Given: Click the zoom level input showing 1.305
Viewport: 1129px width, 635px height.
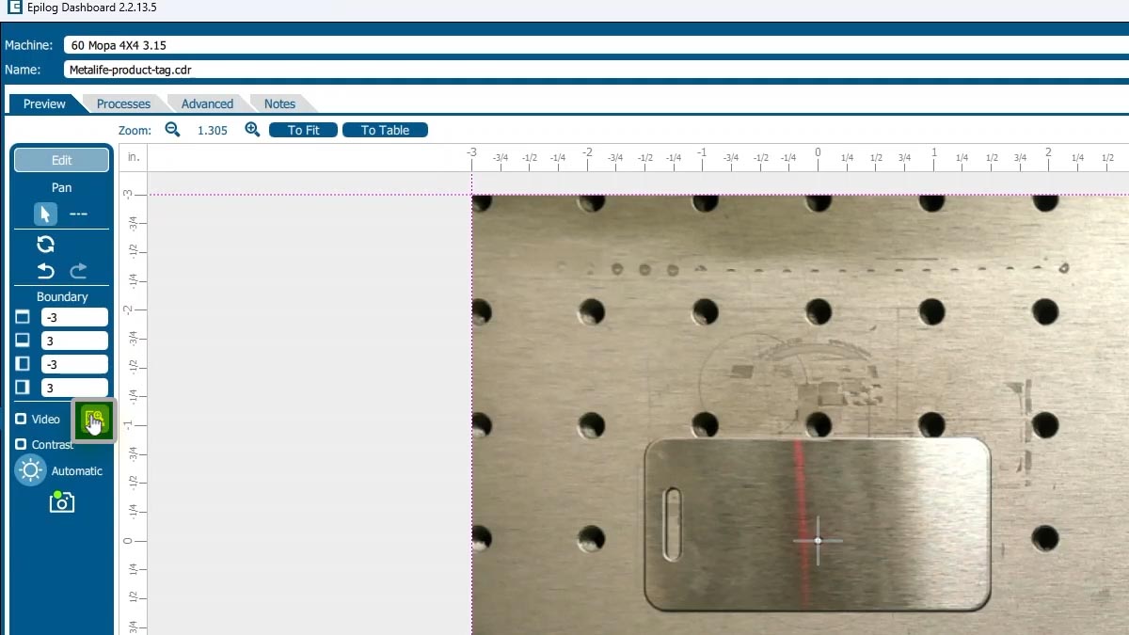Looking at the screenshot, I should pyautogui.click(x=213, y=130).
